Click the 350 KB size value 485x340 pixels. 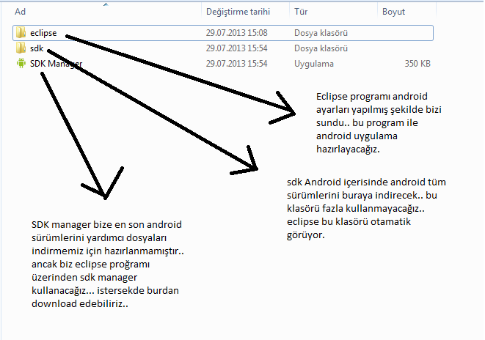click(x=417, y=64)
